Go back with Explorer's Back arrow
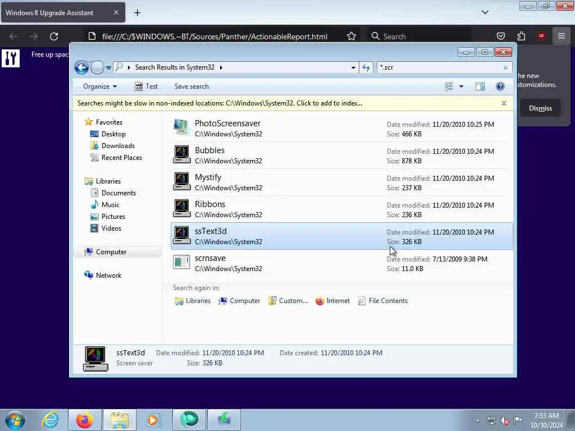The width and height of the screenshot is (575, 431). coord(81,67)
